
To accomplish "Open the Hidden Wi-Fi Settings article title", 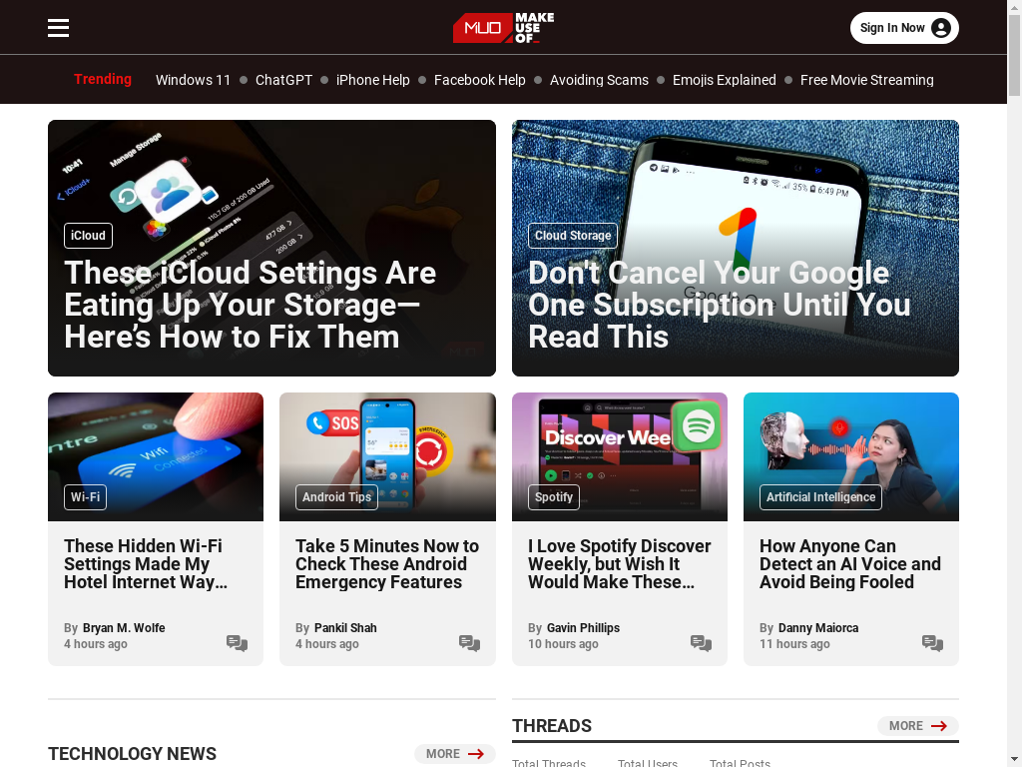I will point(146,563).
